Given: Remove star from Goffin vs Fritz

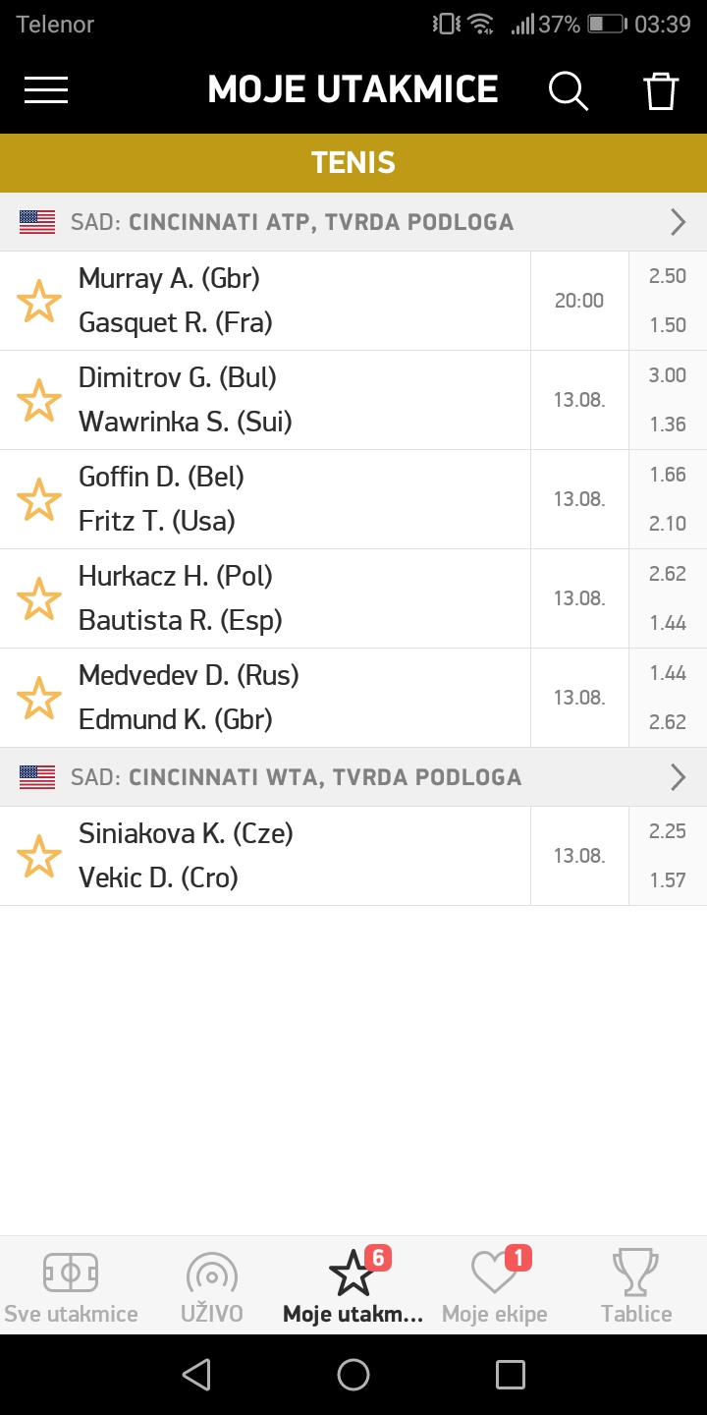Looking at the screenshot, I should tap(39, 499).
